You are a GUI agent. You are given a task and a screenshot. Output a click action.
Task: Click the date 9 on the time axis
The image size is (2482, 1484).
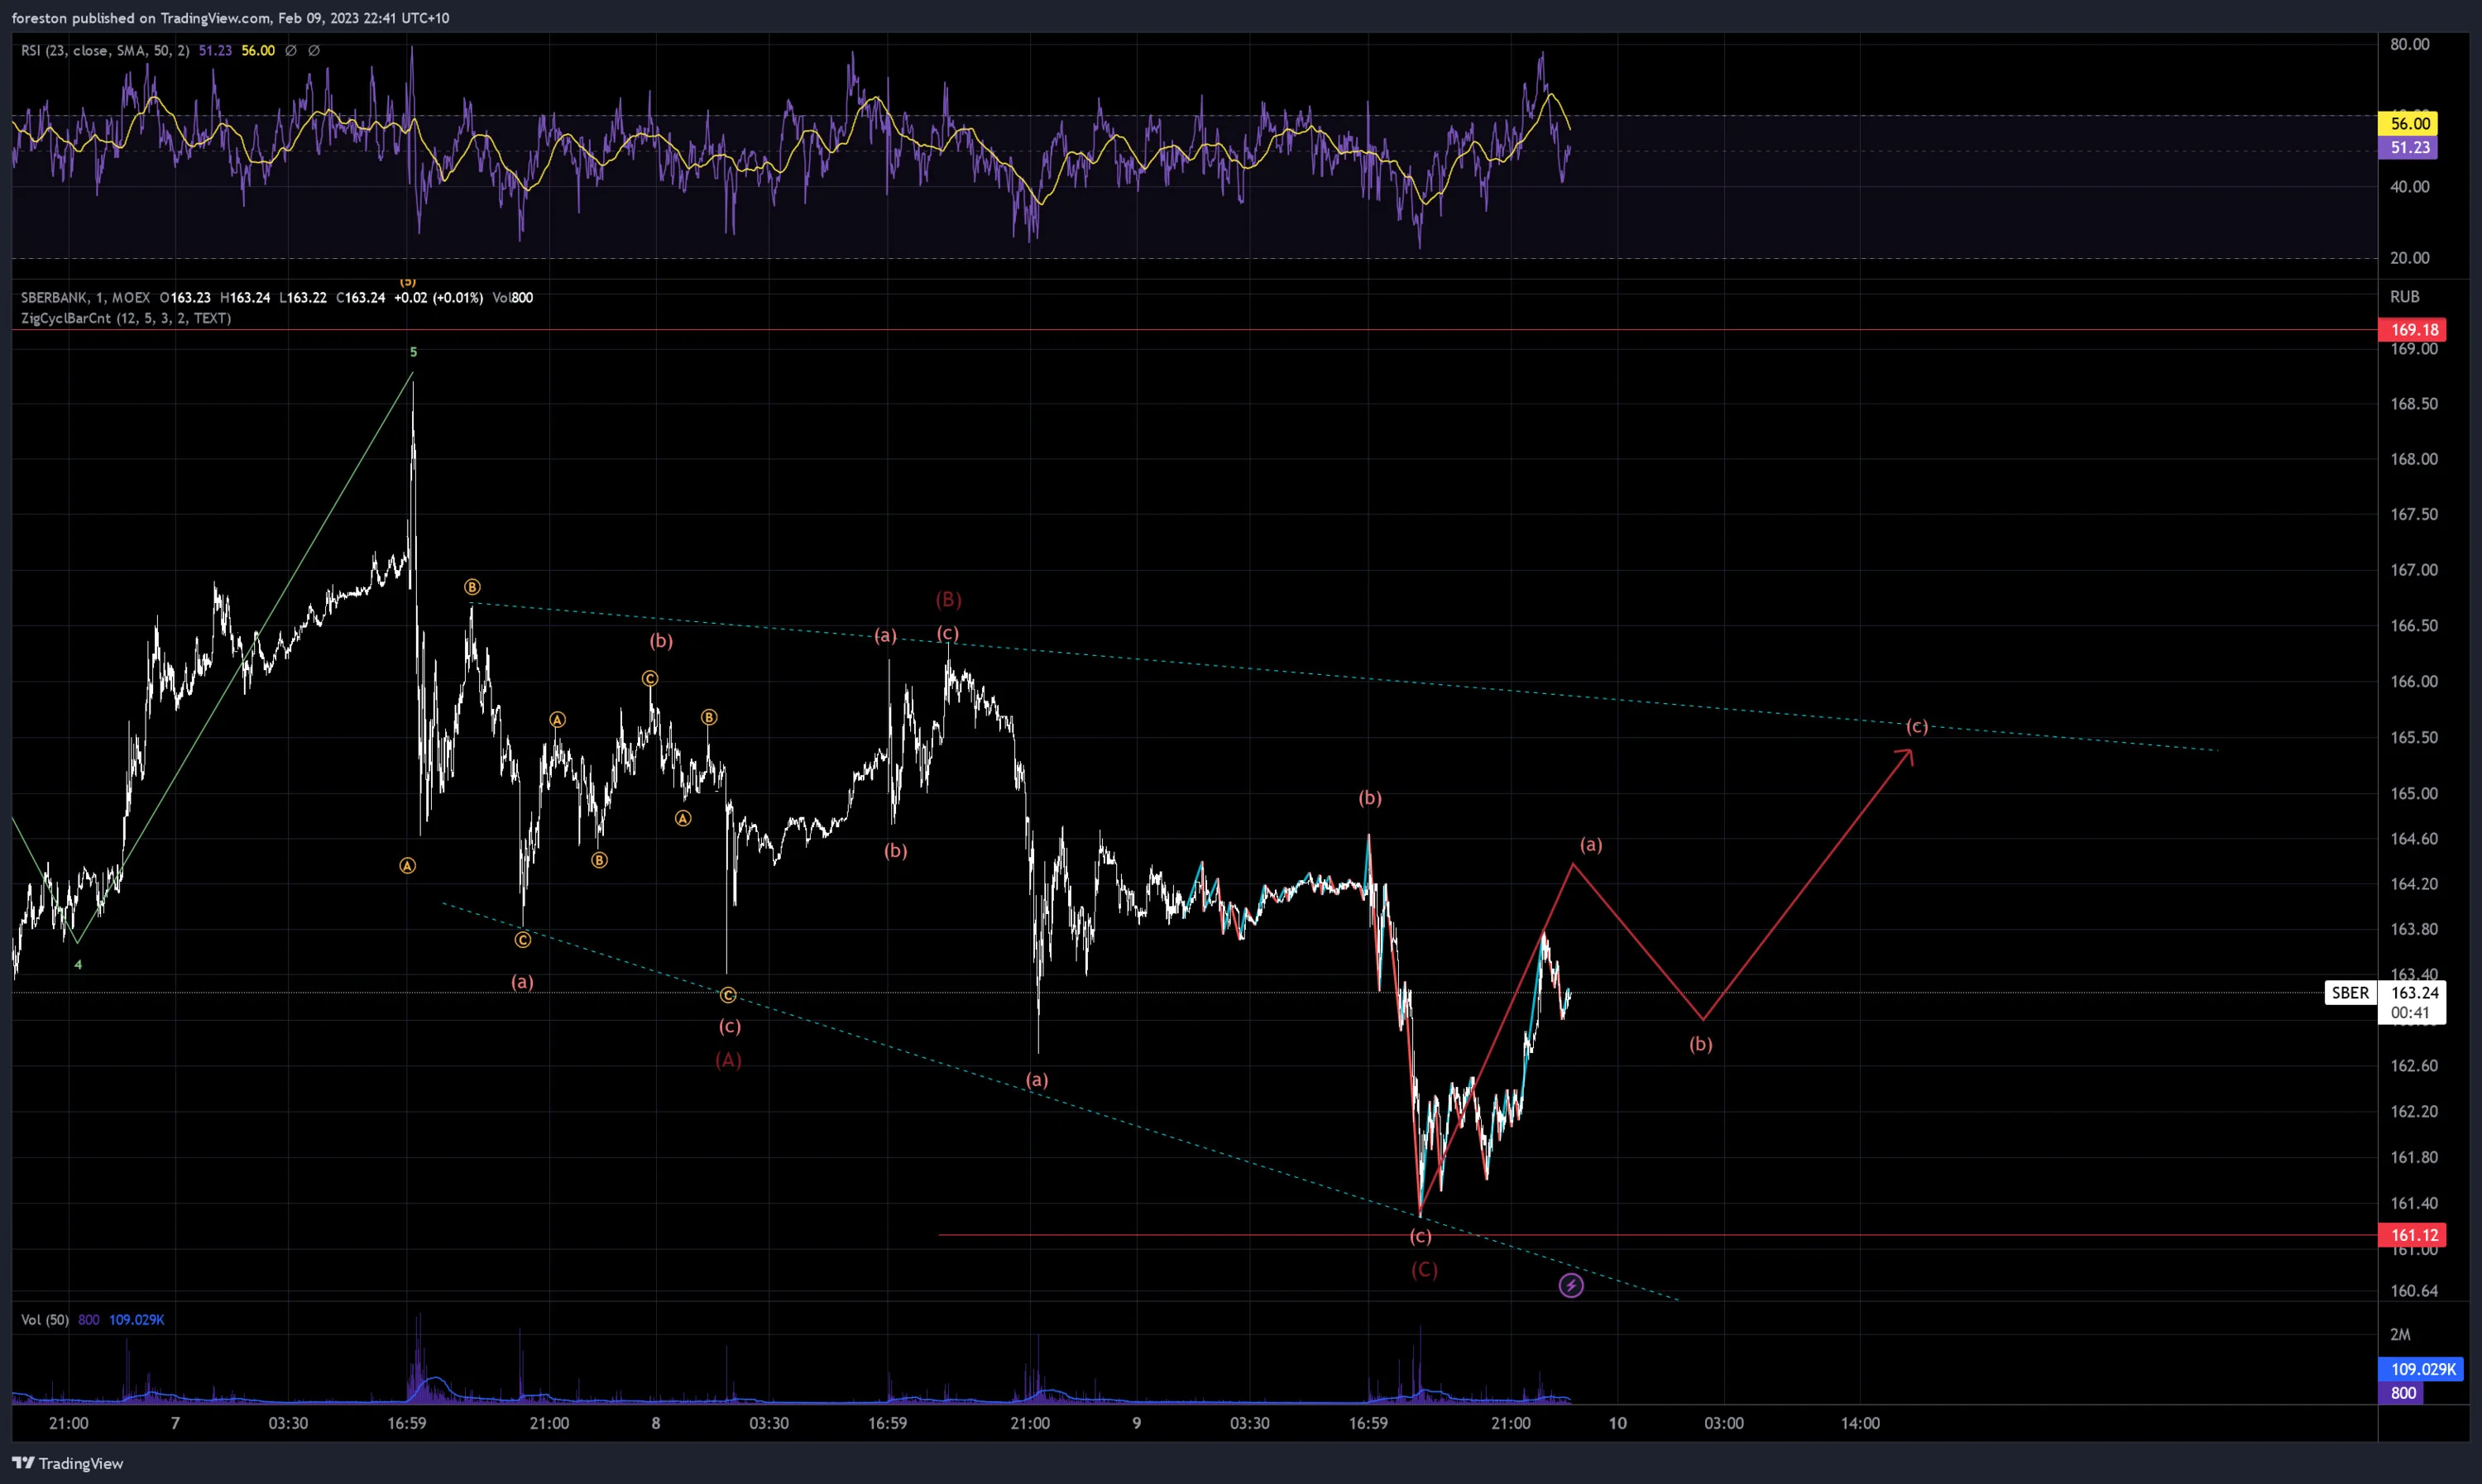pyautogui.click(x=1136, y=1423)
